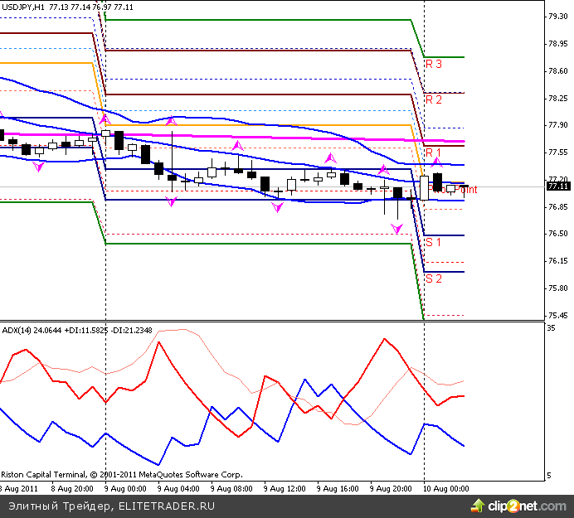
Task: Click the 79.30 price axis label
Action: [x=557, y=17]
